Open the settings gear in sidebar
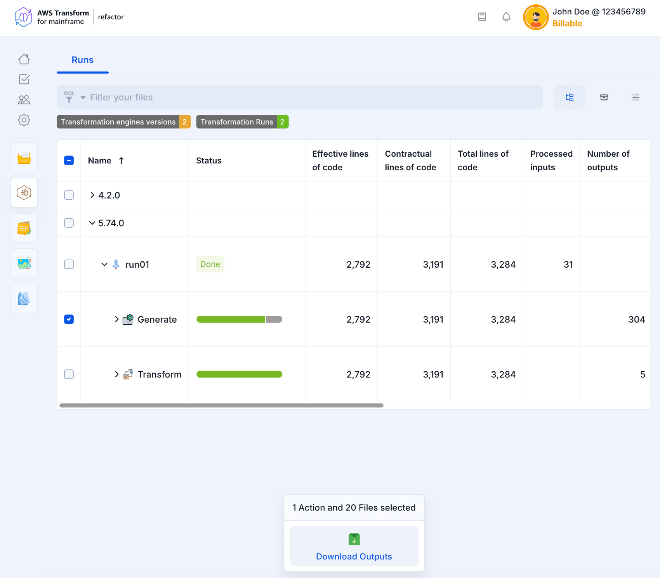This screenshot has width=660, height=578. 24,120
